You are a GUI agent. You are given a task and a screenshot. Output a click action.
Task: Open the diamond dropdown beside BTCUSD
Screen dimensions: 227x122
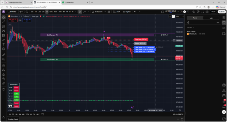pos(21,12)
